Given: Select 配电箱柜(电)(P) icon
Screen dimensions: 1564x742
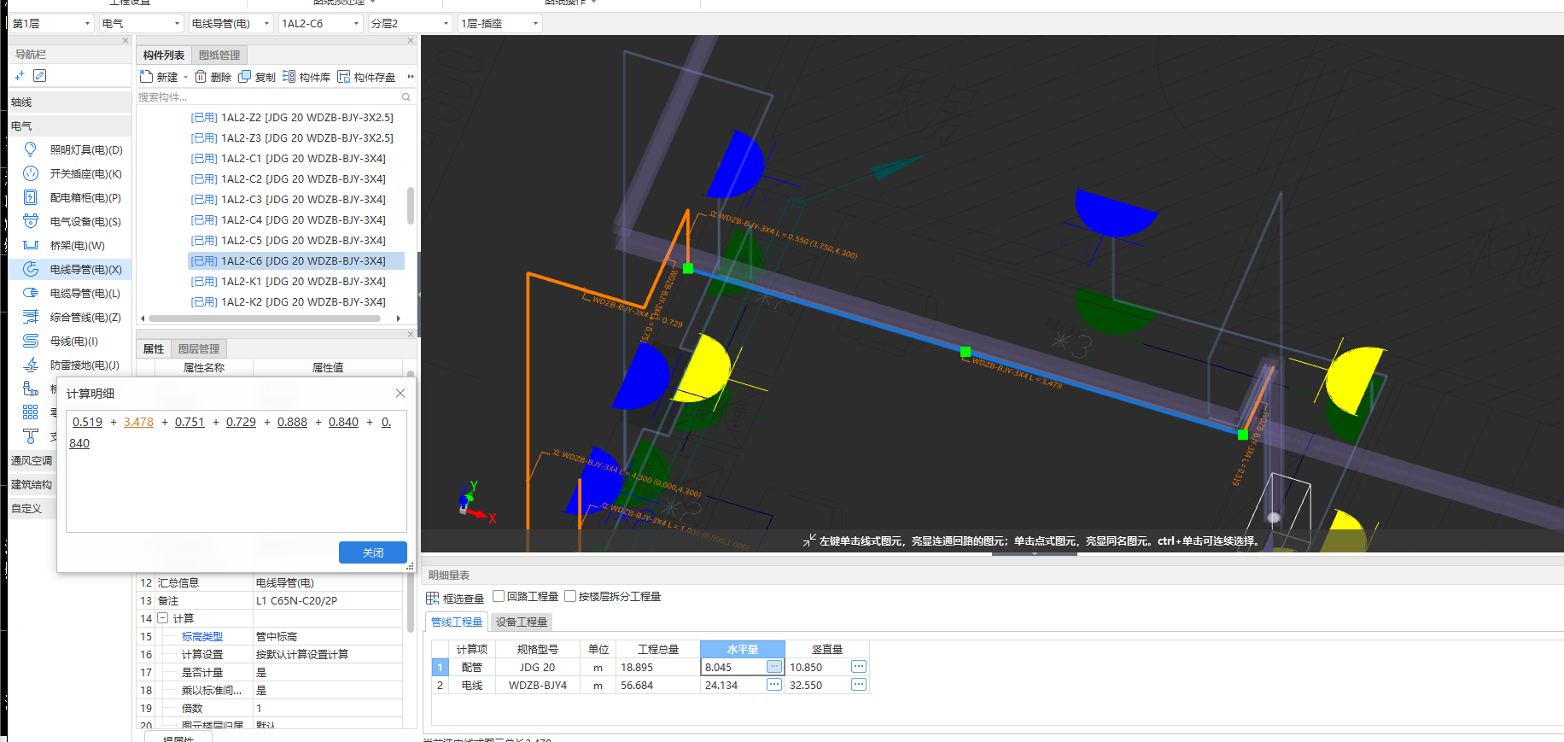Looking at the screenshot, I should point(31,197).
